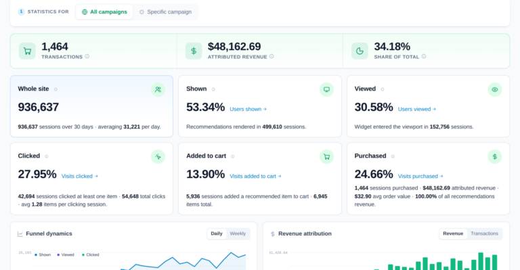Click info icon next to Viewed title
The height and width of the screenshot is (270, 520).
pyautogui.click(x=383, y=89)
